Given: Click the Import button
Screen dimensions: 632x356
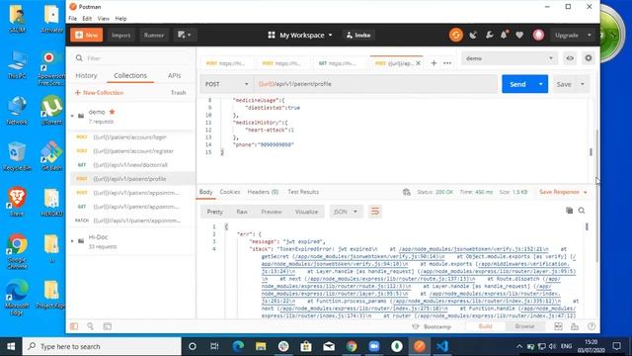Looking at the screenshot, I should tap(120, 36).
